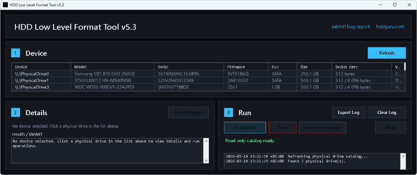Click the device table vertical scrollbar
Viewport: 417px width, 175px height.
click(405, 66)
